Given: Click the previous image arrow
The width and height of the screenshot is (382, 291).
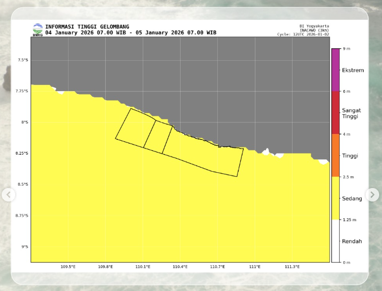Looking at the screenshot, I should [x=8, y=195].
